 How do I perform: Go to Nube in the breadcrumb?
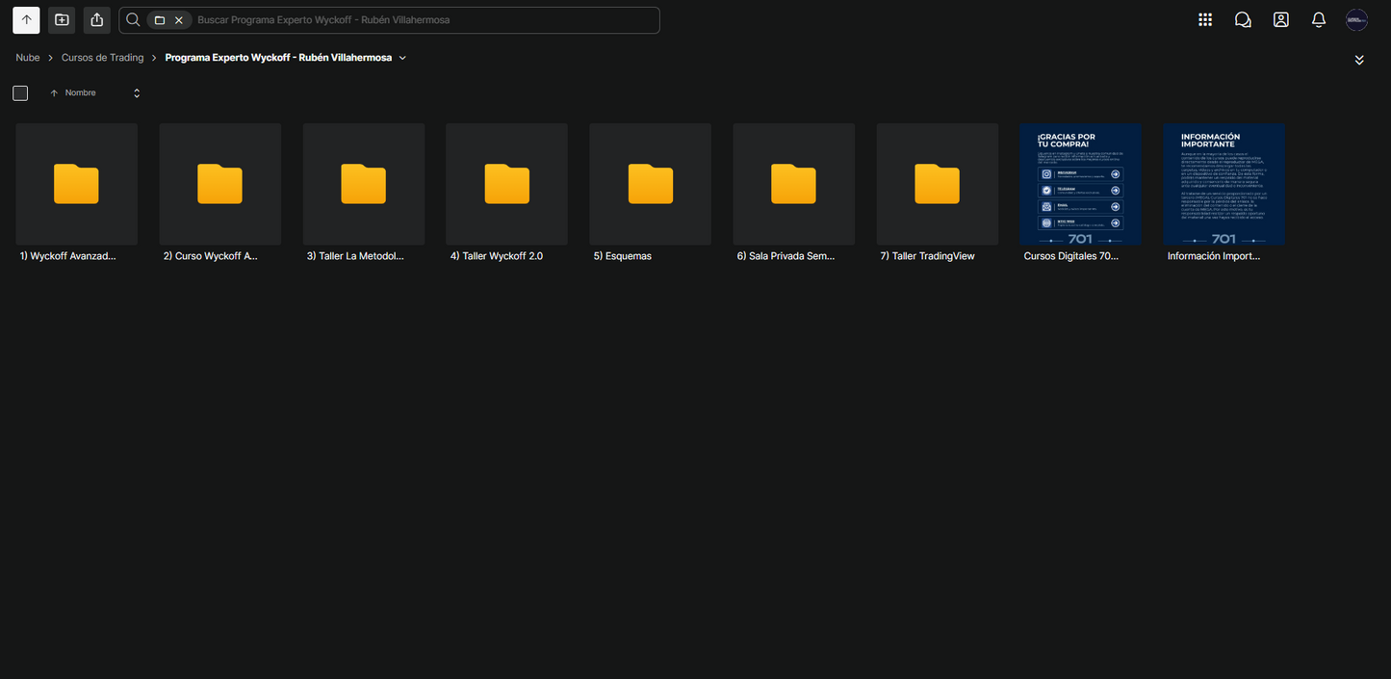(28, 58)
